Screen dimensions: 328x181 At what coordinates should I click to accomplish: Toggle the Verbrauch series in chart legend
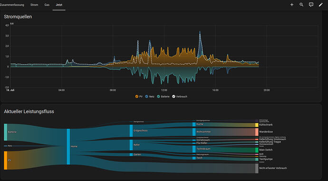[180, 97]
